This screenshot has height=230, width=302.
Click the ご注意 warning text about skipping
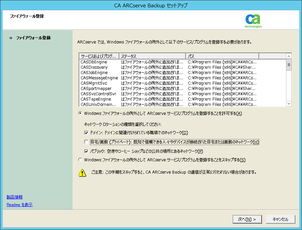(174, 172)
